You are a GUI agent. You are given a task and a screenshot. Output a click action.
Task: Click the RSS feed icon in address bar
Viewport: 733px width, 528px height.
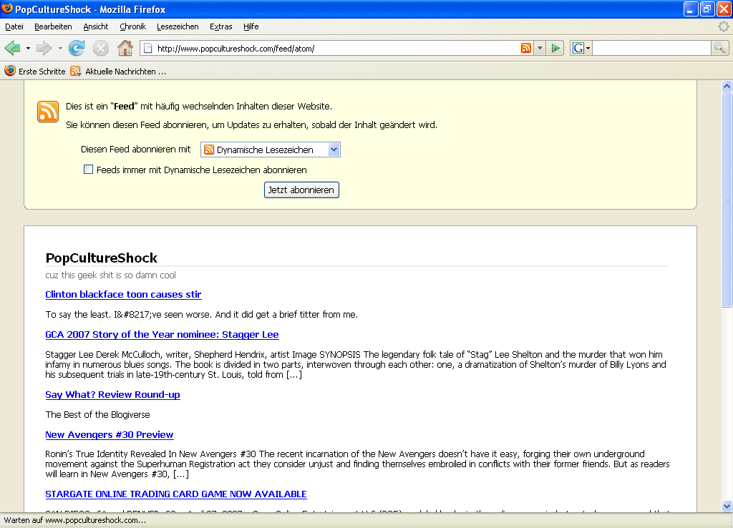click(x=526, y=48)
